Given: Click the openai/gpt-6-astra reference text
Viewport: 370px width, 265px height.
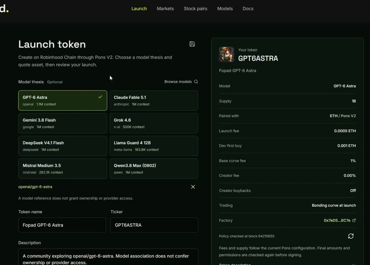Looking at the screenshot, I should [35, 187].
